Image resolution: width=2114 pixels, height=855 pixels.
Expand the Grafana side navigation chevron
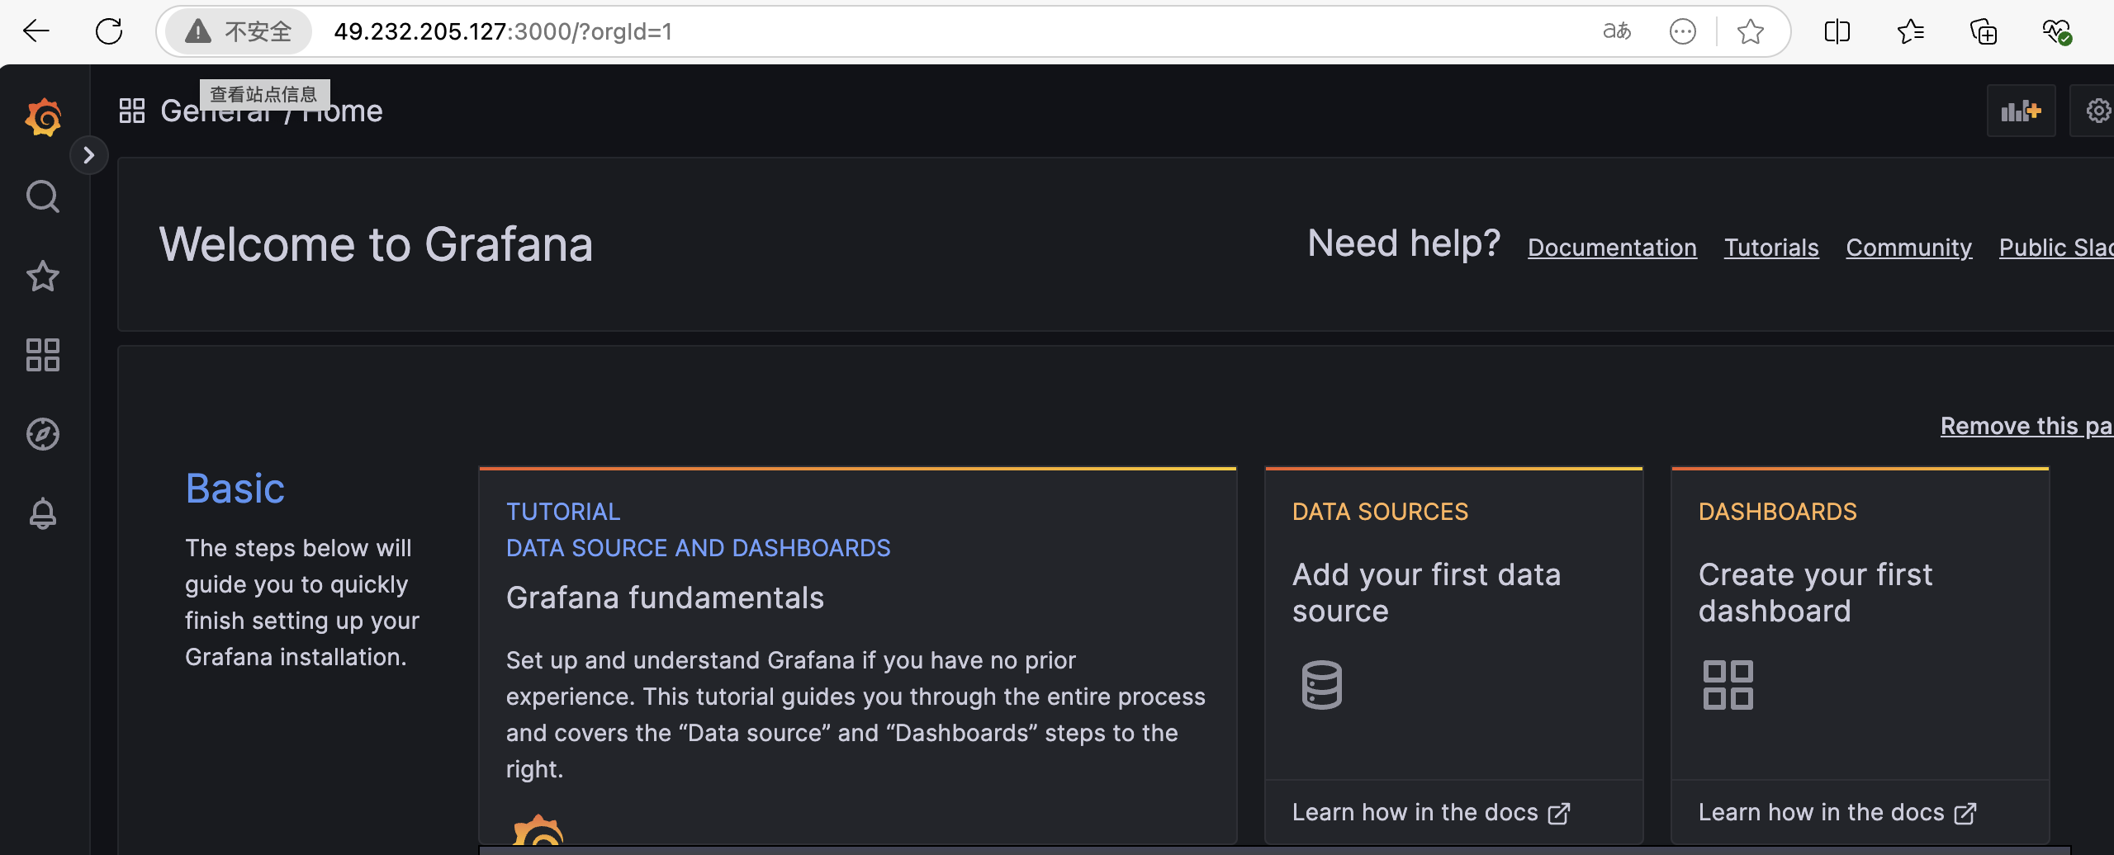click(x=89, y=155)
